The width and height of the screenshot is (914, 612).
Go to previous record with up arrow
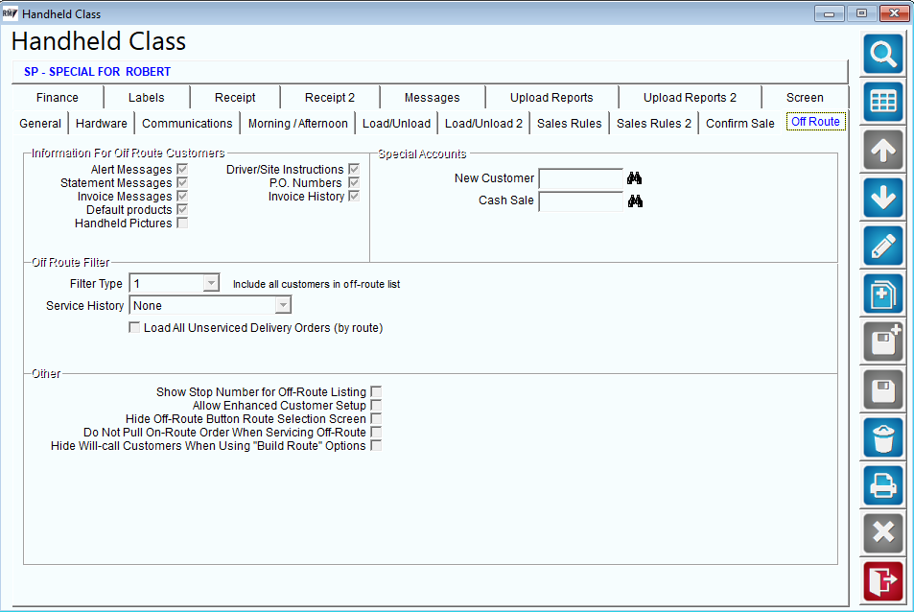(883, 151)
